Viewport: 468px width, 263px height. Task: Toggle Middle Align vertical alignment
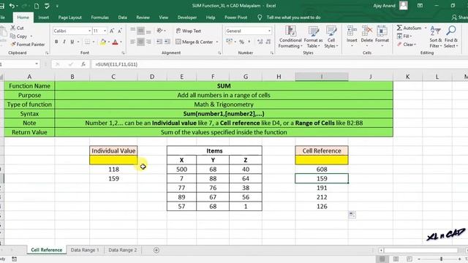click(x=140, y=31)
